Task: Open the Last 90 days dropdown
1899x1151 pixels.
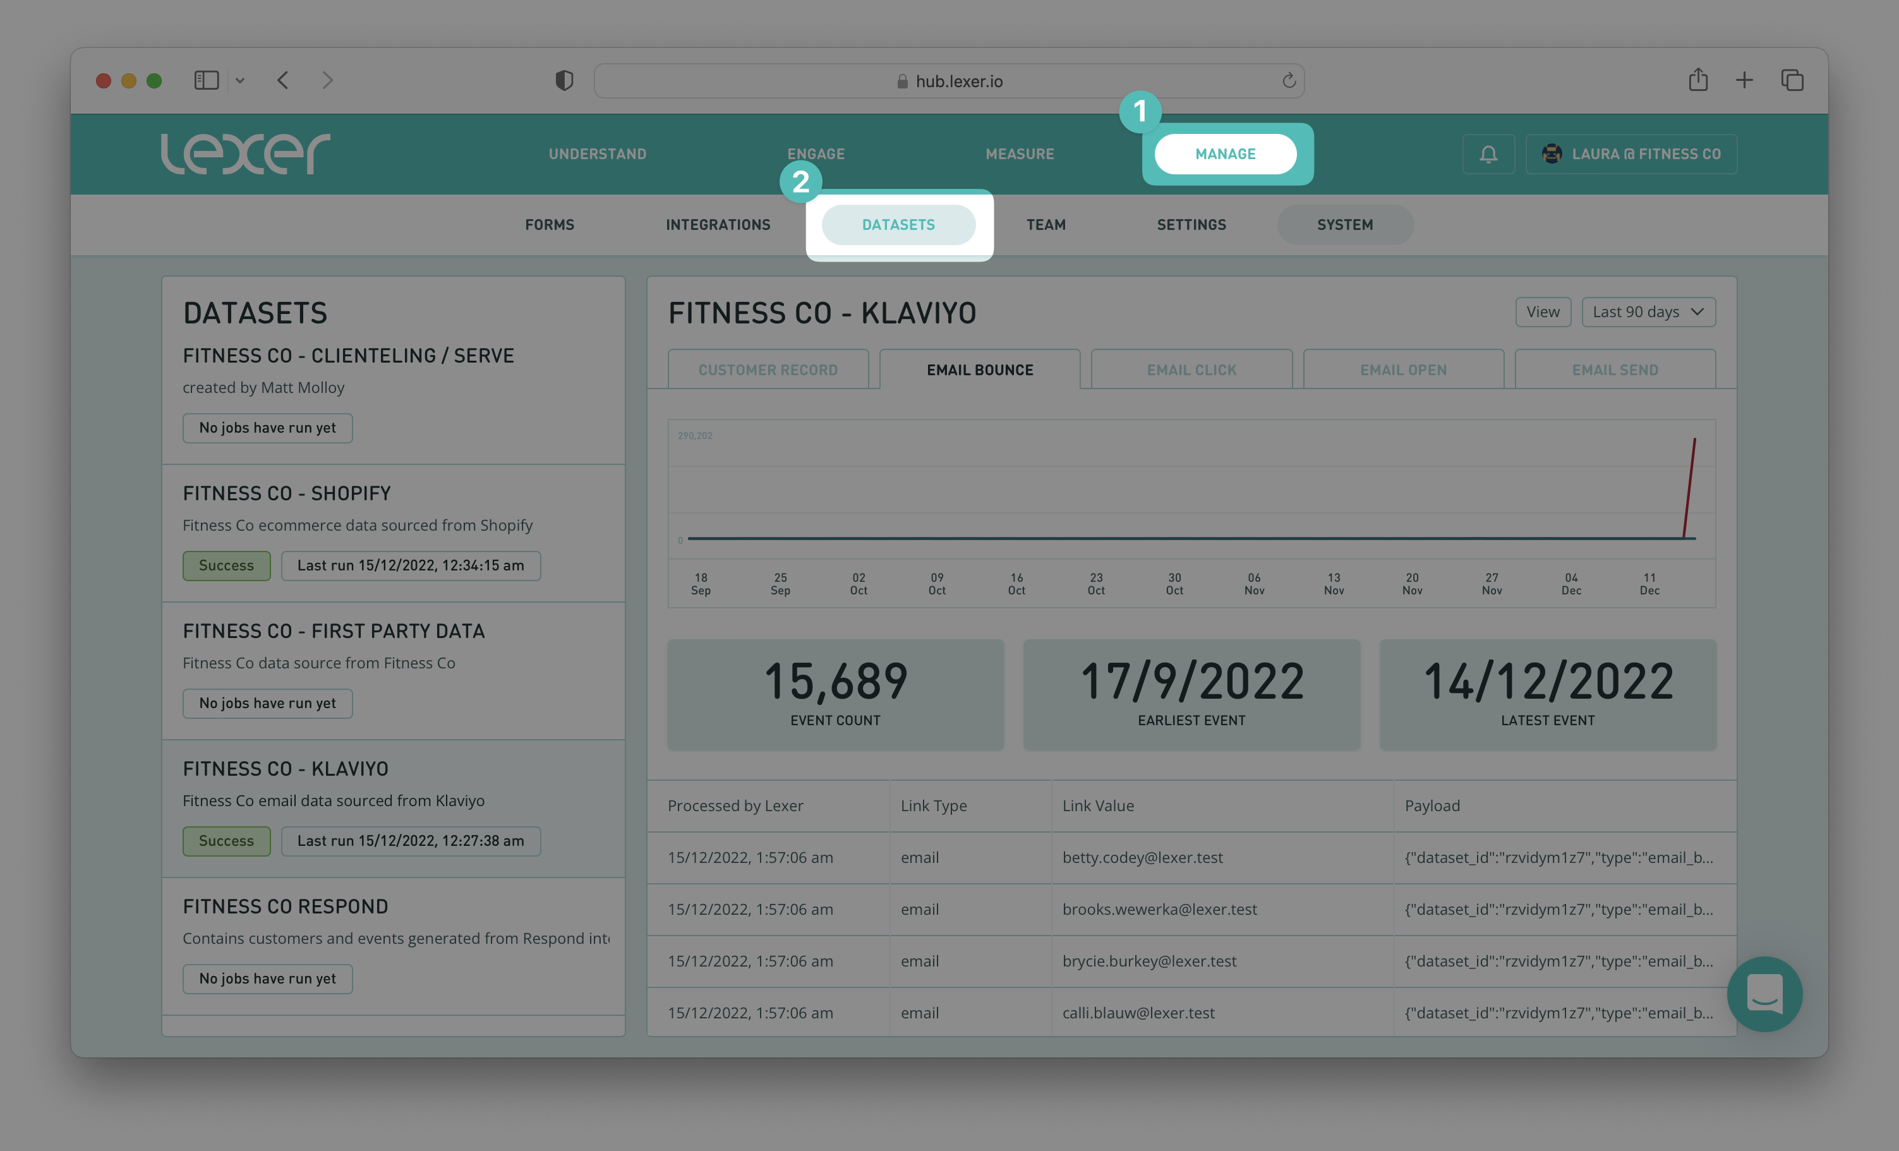Action: click(x=1648, y=312)
